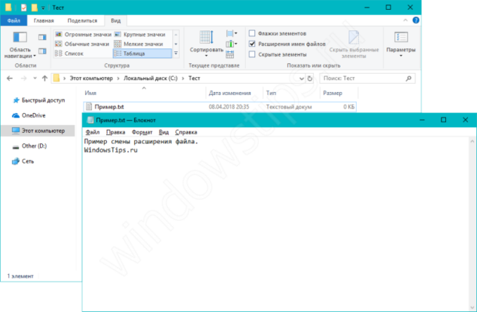This screenshot has width=477, height=312.
Task: Open address bar history dropdown
Action: (301, 78)
